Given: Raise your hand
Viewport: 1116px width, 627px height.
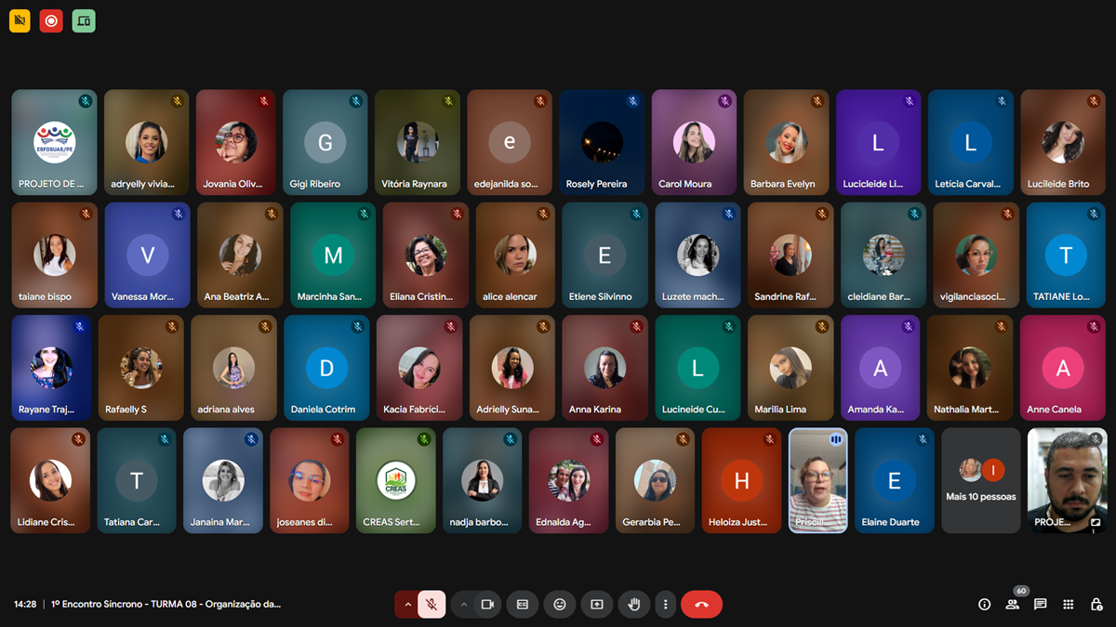Looking at the screenshot, I should pos(634,604).
